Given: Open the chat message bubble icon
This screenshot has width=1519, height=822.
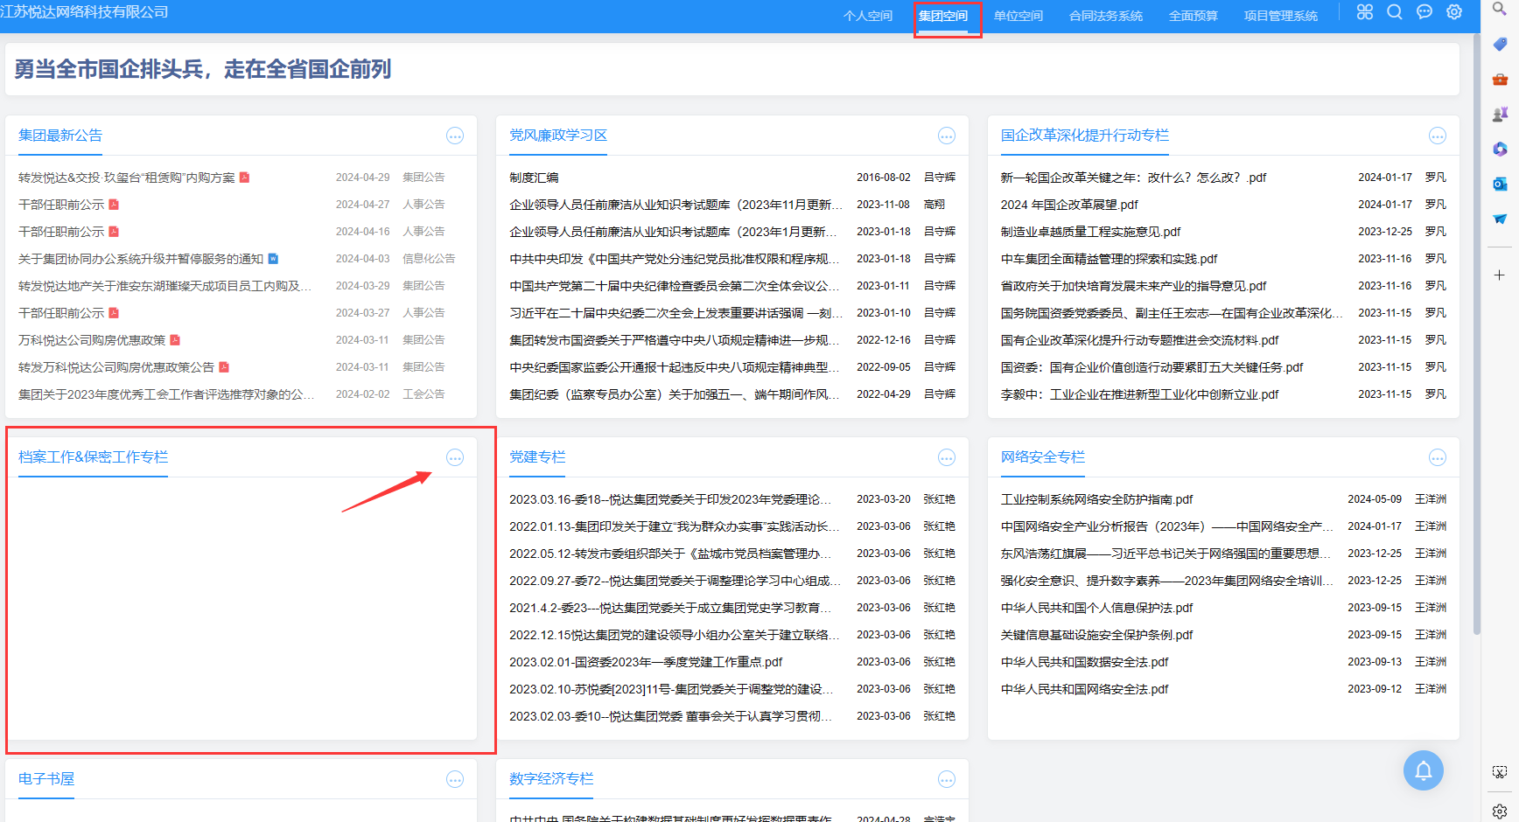Looking at the screenshot, I should 1424,12.
